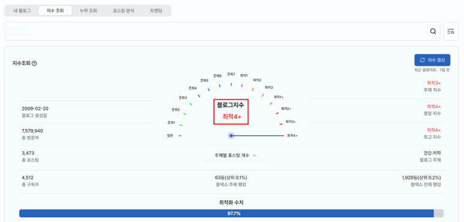The image size is (464, 222).
Task: Click the 최적화 수치 heading
Action: pyautogui.click(x=232, y=203)
